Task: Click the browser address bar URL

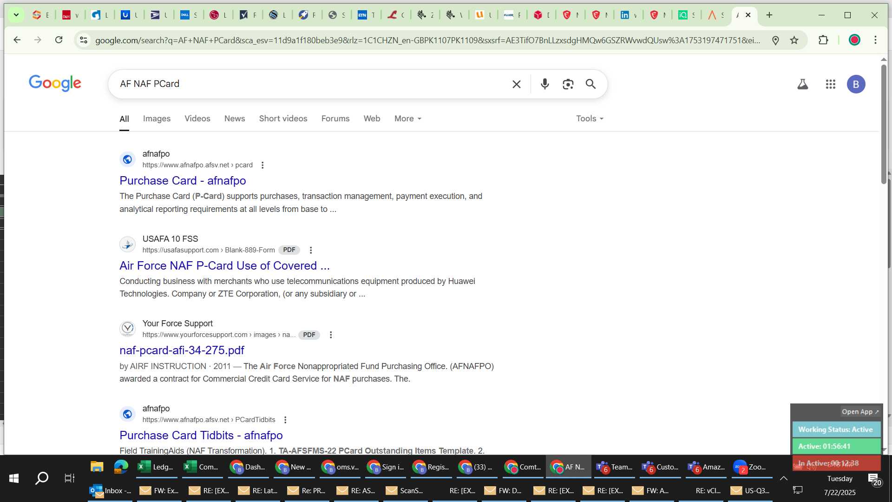Action: (x=427, y=40)
